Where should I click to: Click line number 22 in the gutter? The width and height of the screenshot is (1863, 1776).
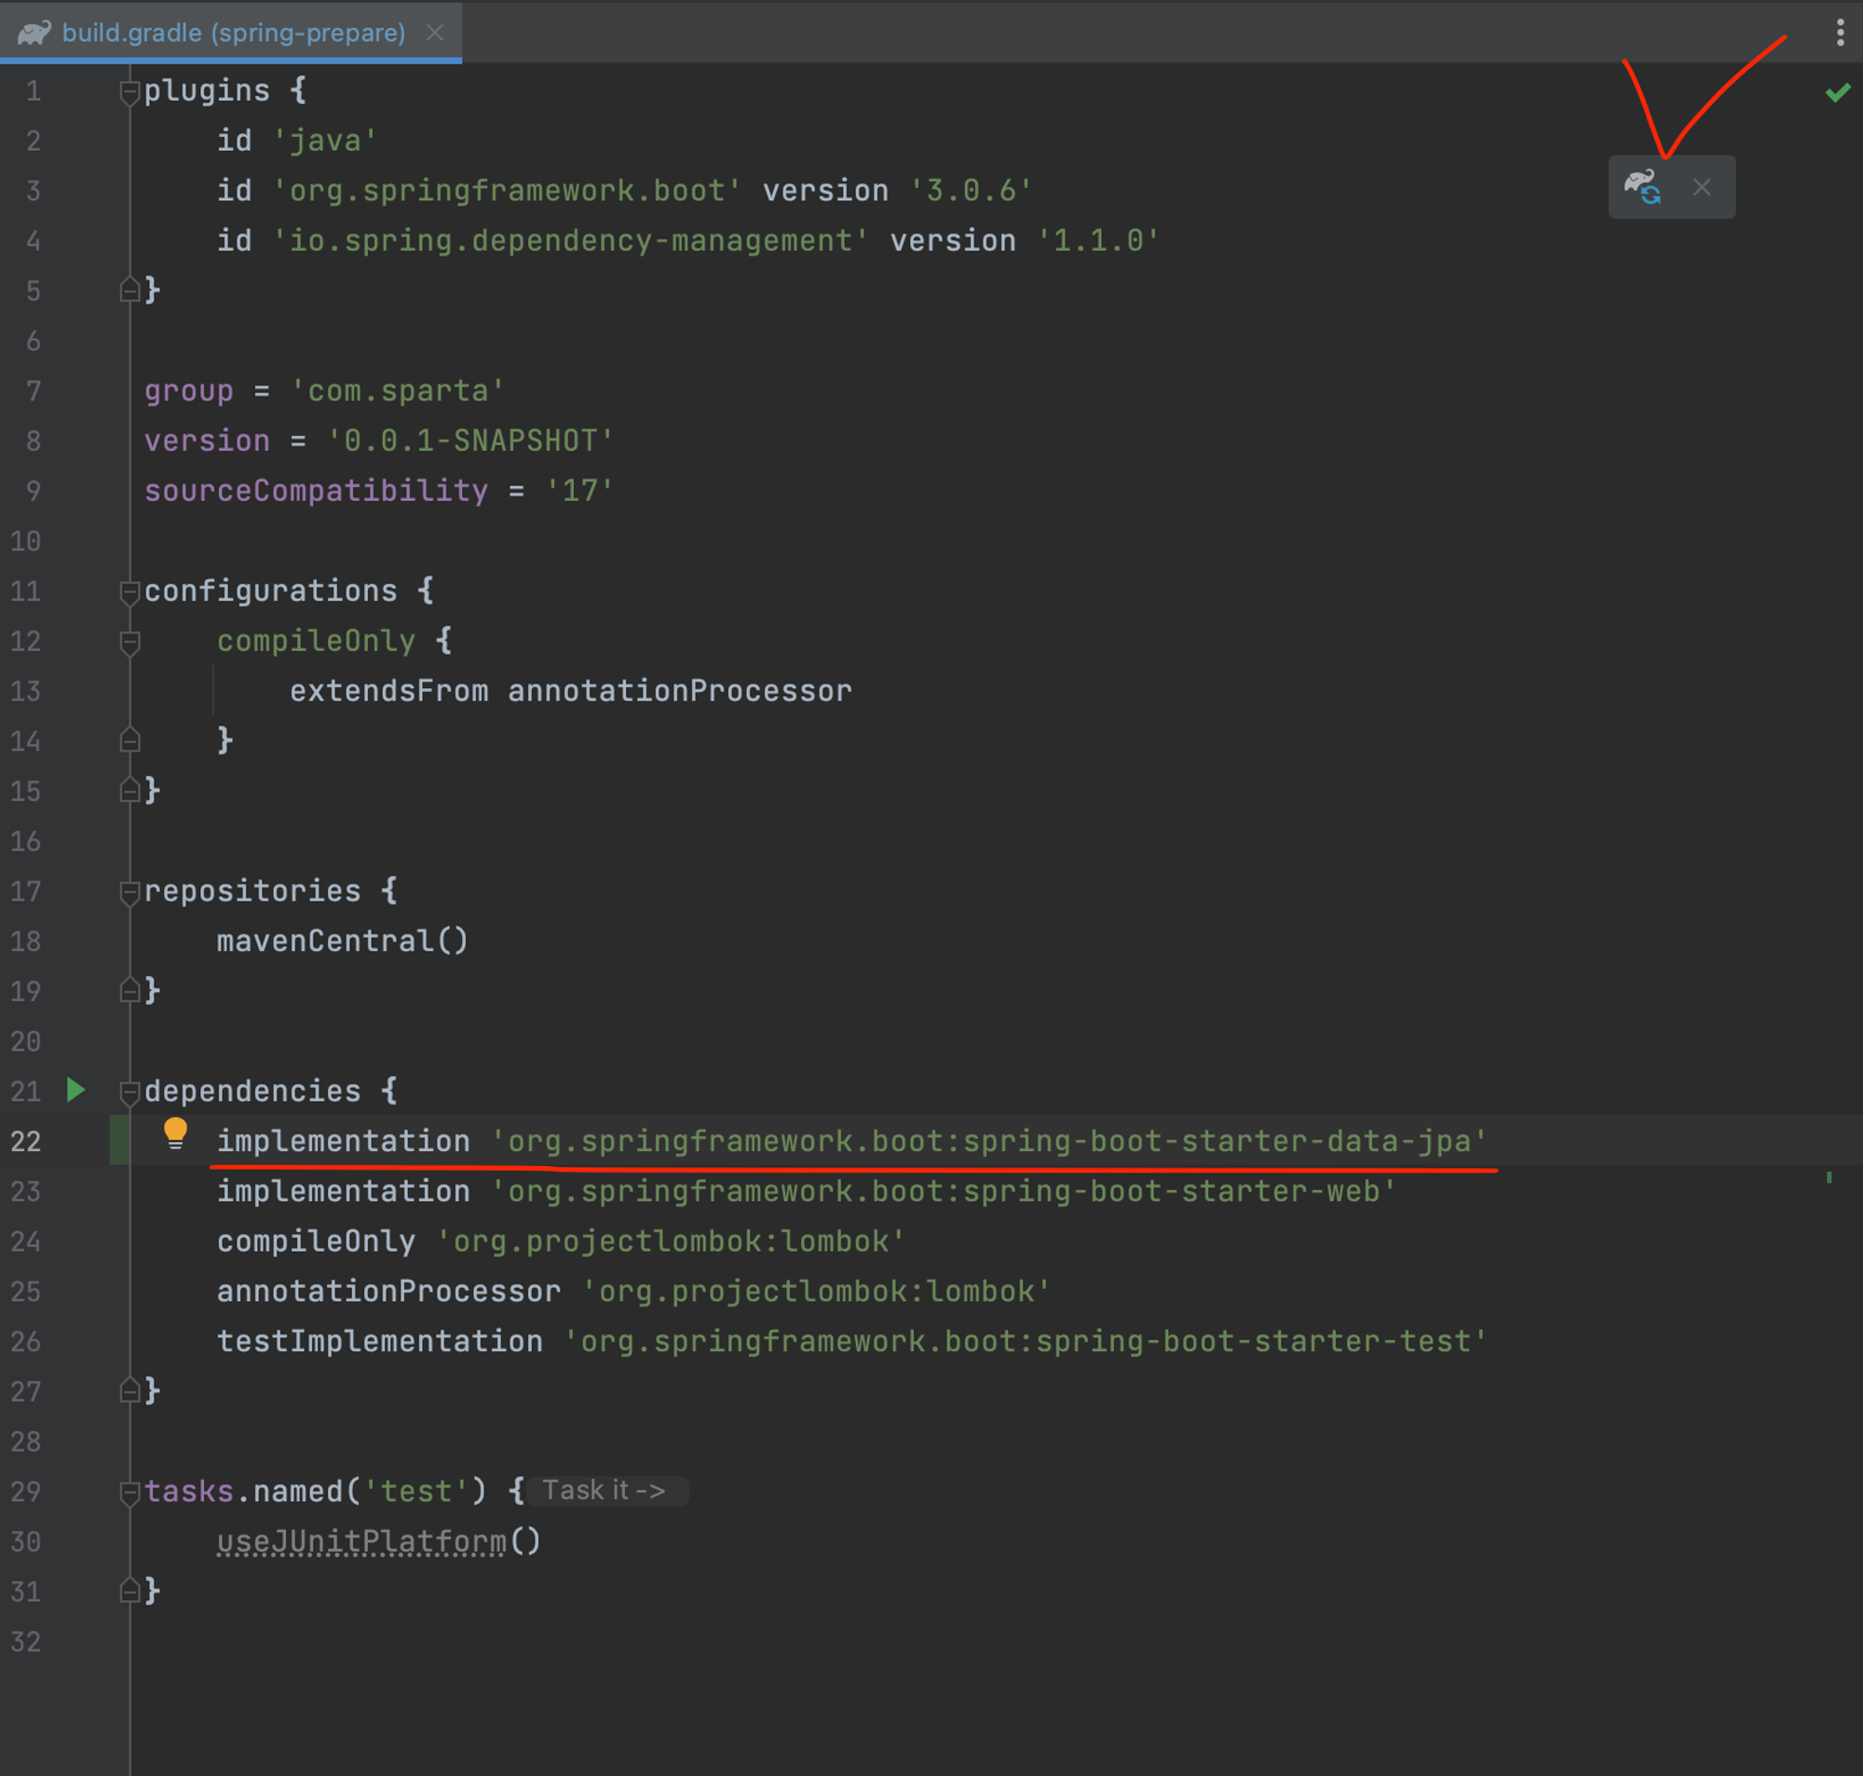(x=26, y=1141)
